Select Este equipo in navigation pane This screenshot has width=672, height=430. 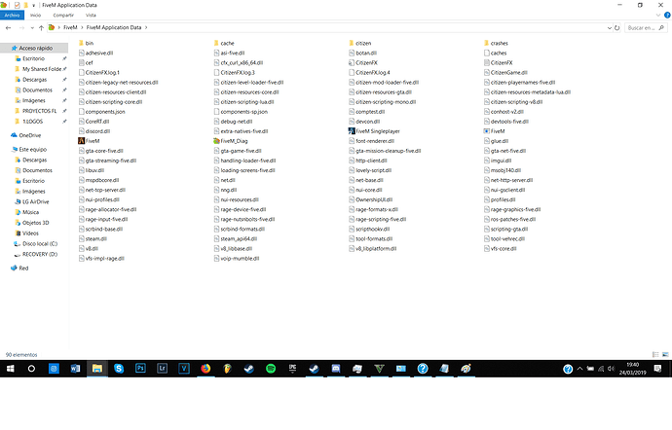click(x=32, y=150)
